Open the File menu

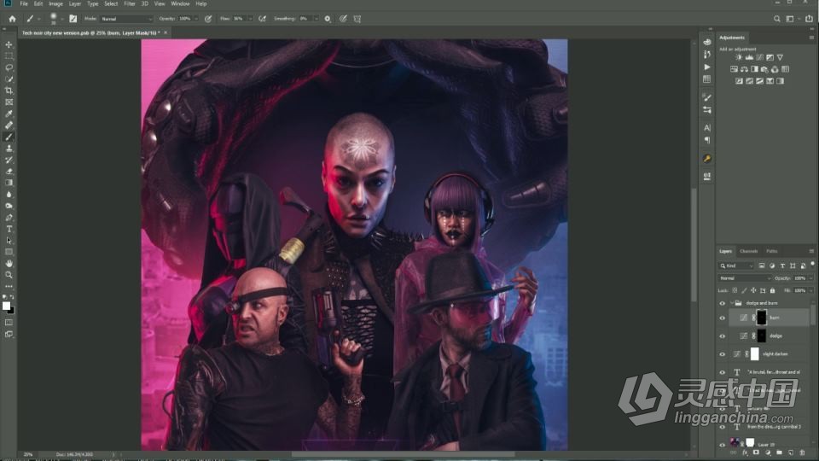coord(24,3)
